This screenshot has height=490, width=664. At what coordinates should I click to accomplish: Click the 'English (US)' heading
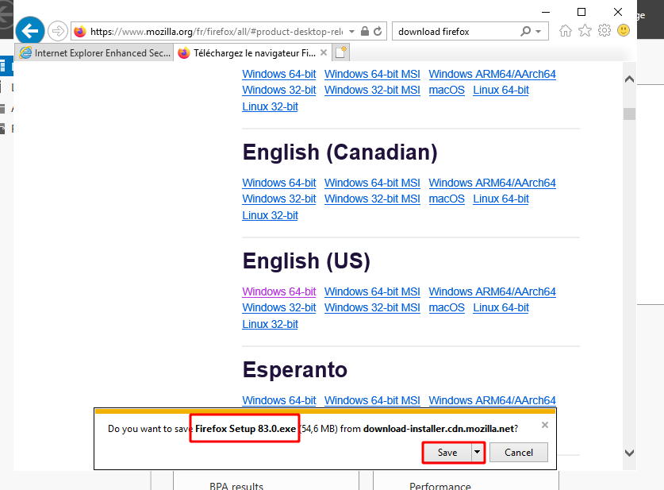pyautogui.click(x=306, y=261)
